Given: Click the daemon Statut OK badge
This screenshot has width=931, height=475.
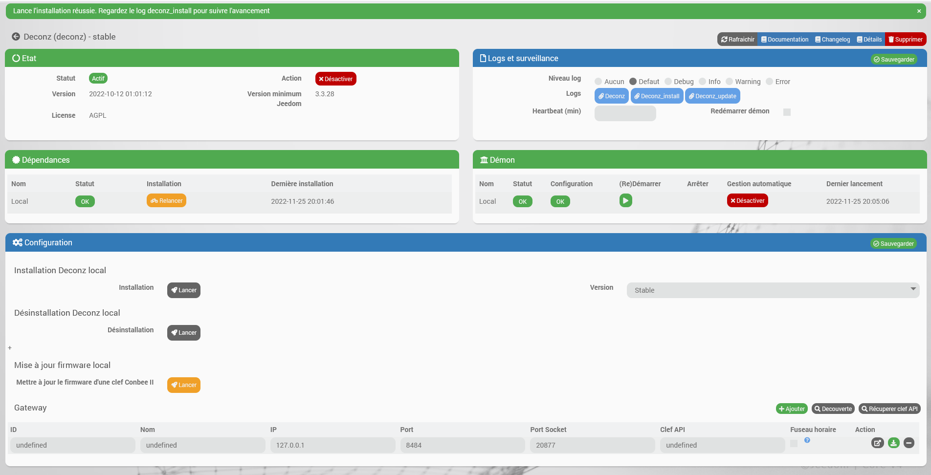Looking at the screenshot, I should click(523, 201).
